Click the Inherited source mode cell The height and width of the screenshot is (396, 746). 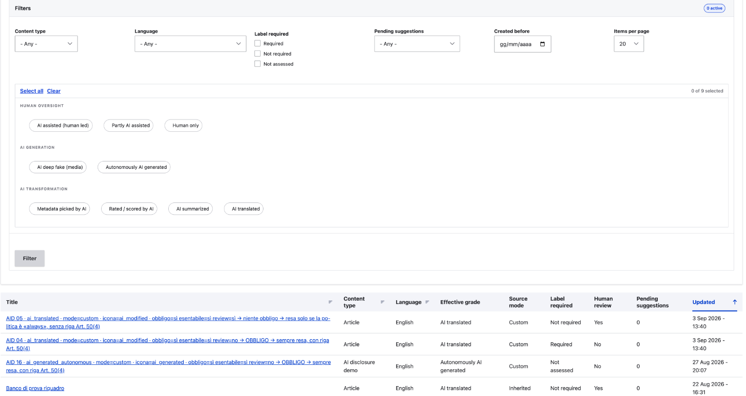tap(520, 388)
